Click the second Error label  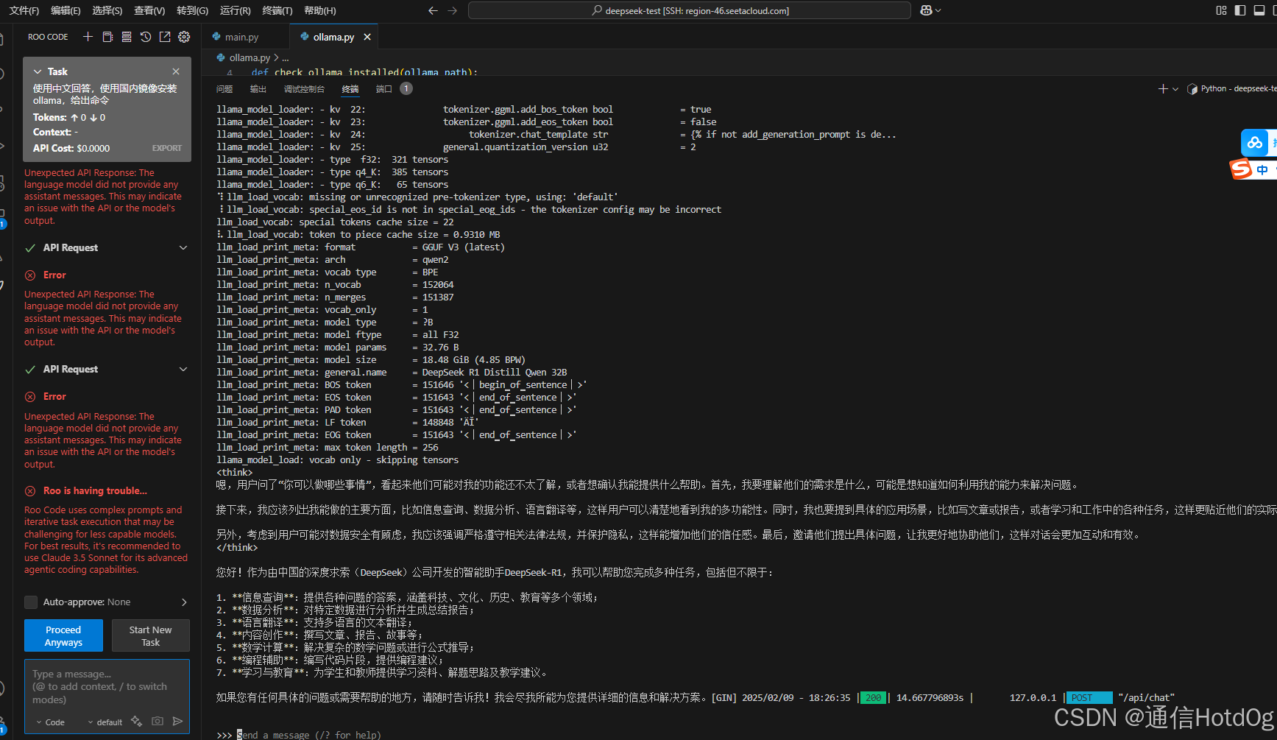point(54,396)
